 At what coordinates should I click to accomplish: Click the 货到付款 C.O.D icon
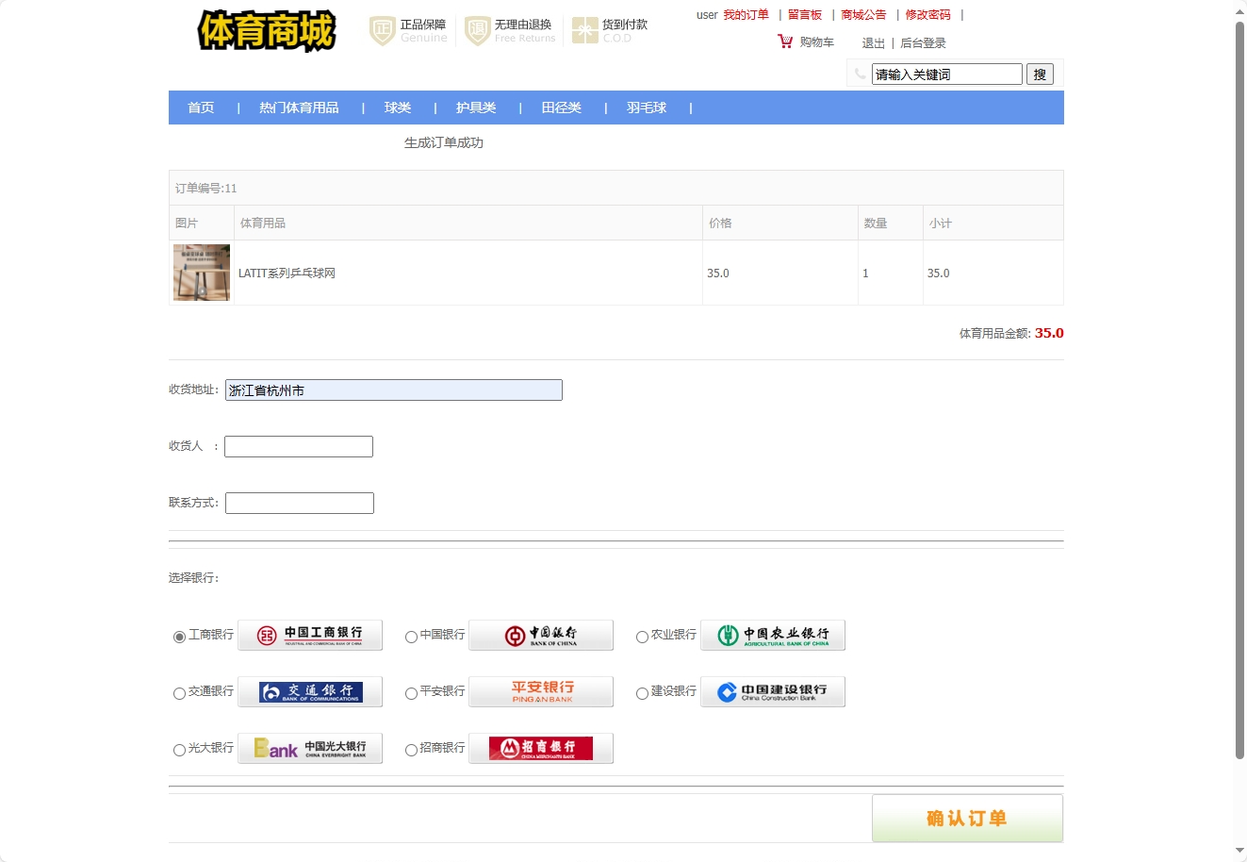tap(583, 30)
